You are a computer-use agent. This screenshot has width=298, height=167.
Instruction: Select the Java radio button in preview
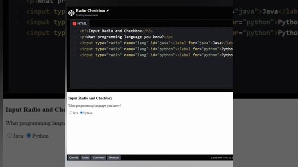[x=70, y=113]
